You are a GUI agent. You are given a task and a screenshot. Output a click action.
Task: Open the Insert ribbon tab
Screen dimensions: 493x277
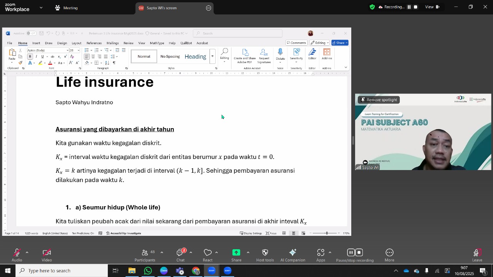click(x=36, y=43)
